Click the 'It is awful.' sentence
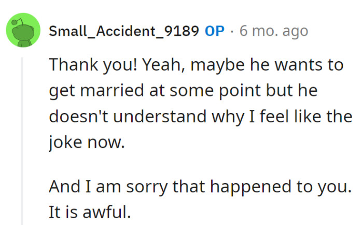The image size is (363, 225). [89, 212]
